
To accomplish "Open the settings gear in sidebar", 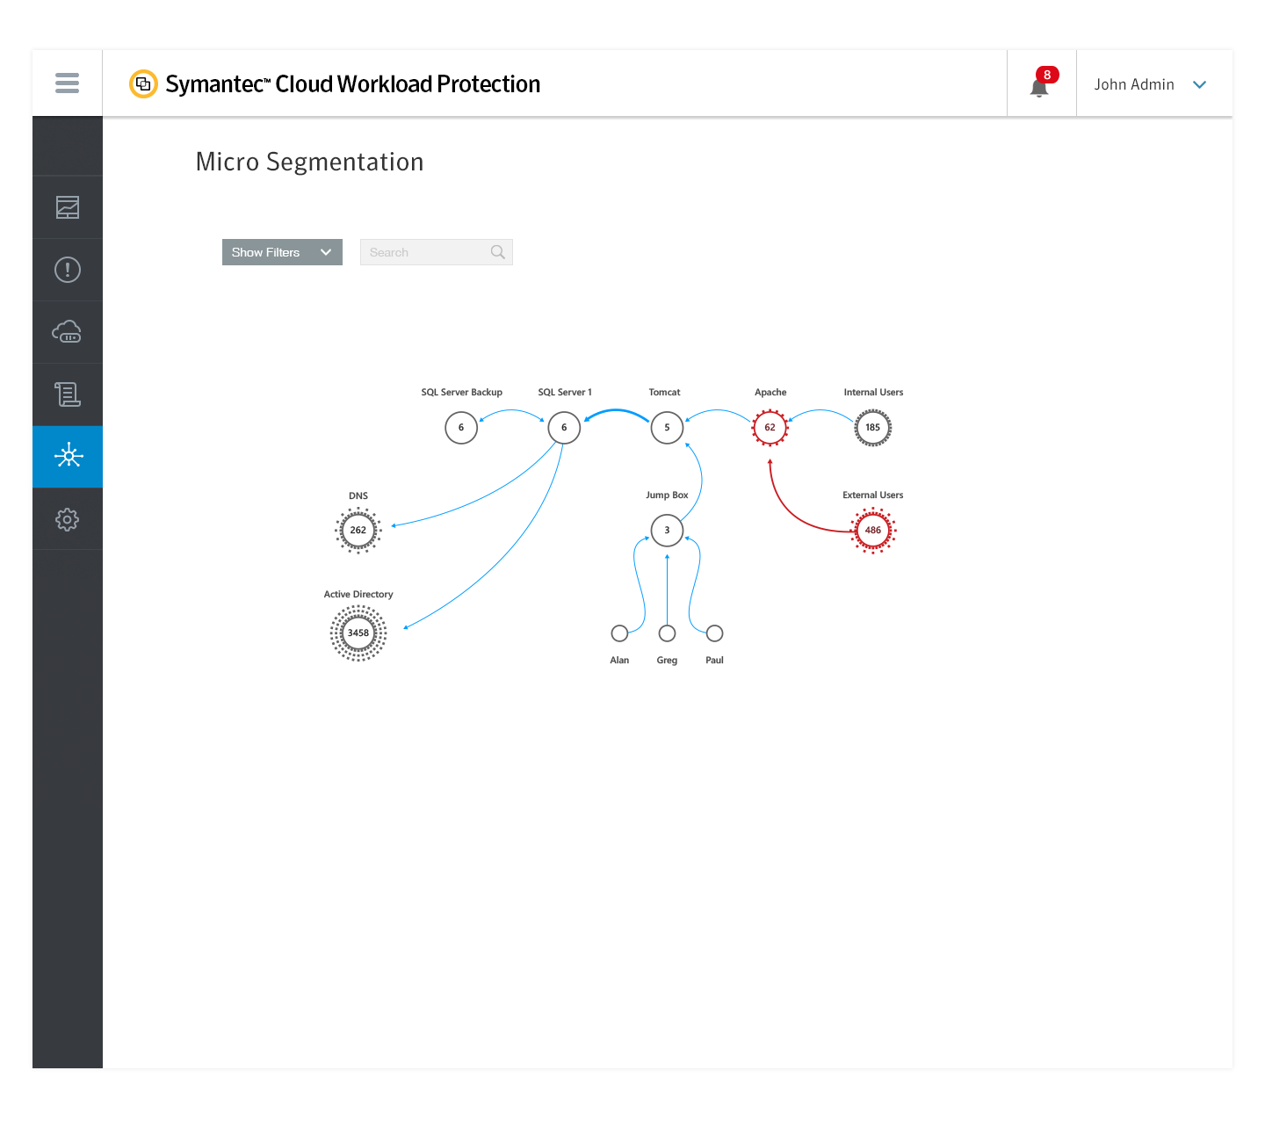I will [68, 519].
